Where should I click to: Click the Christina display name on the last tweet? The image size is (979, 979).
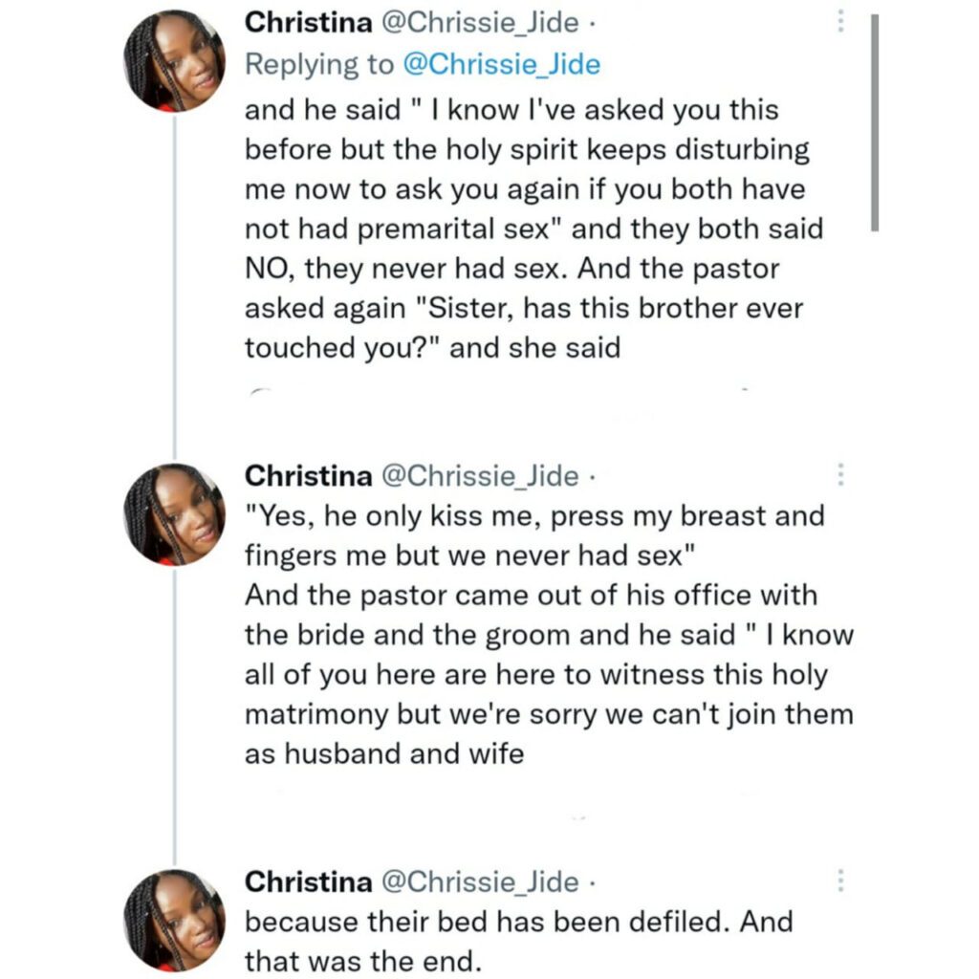[x=308, y=881]
